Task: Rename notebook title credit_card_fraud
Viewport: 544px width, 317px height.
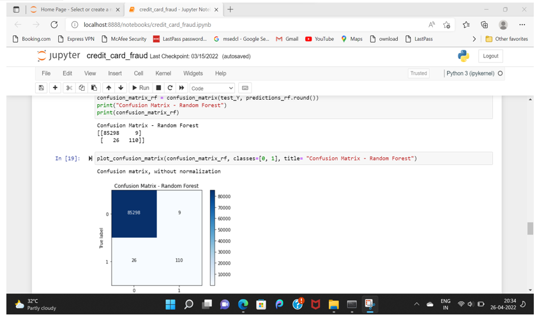Action: (x=117, y=56)
